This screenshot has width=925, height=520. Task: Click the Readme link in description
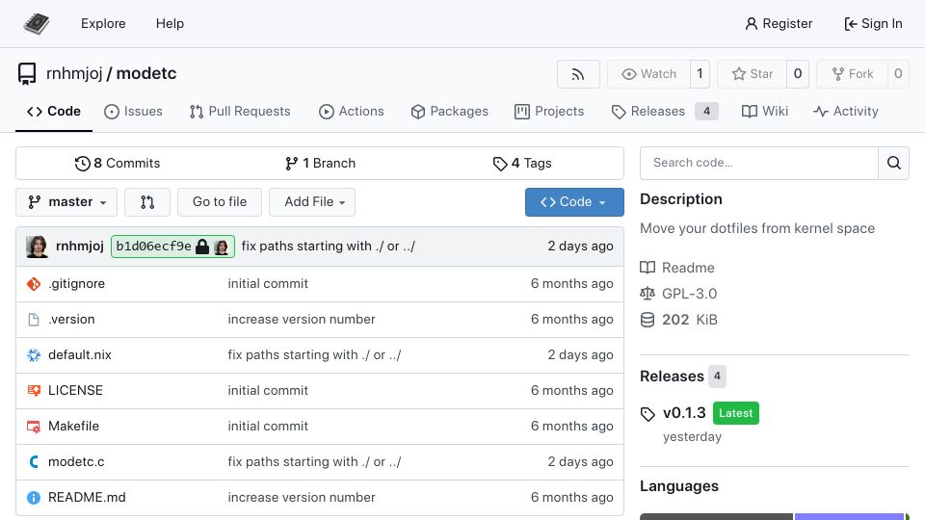coord(688,268)
